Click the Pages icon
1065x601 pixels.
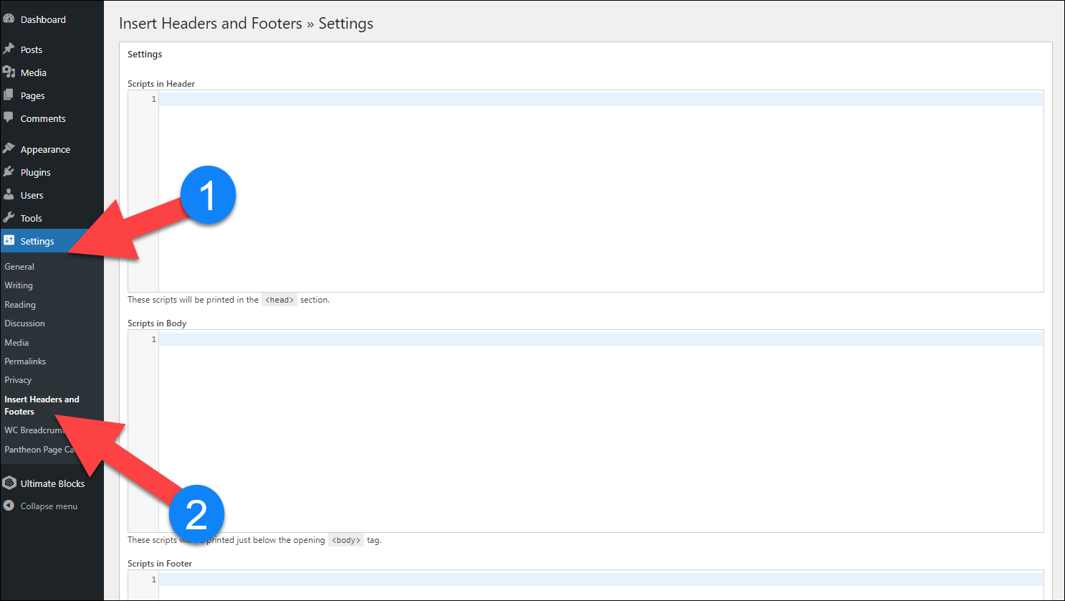[9, 95]
